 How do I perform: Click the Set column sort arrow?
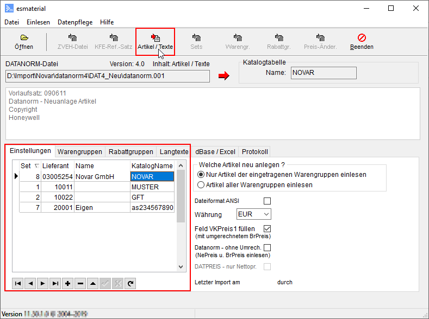[37, 165]
